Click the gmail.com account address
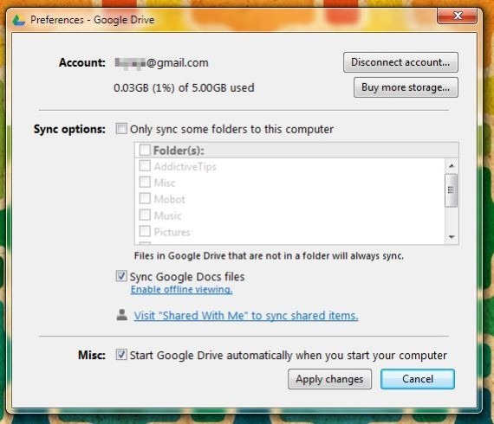Screen dimensions: 494x424 click(161, 63)
